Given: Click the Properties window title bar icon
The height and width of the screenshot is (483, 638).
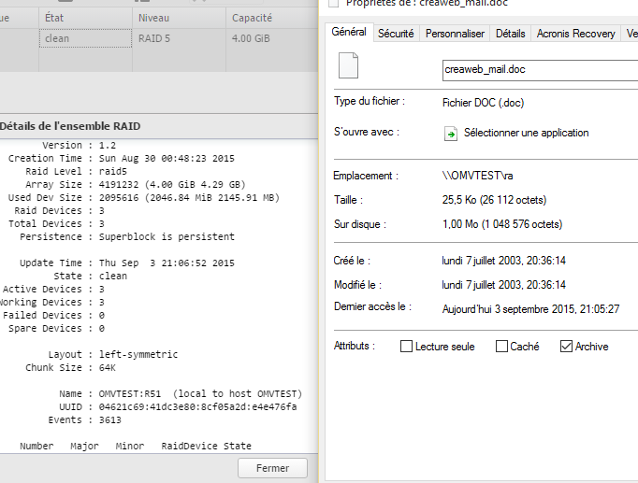Looking at the screenshot, I should 334,3.
